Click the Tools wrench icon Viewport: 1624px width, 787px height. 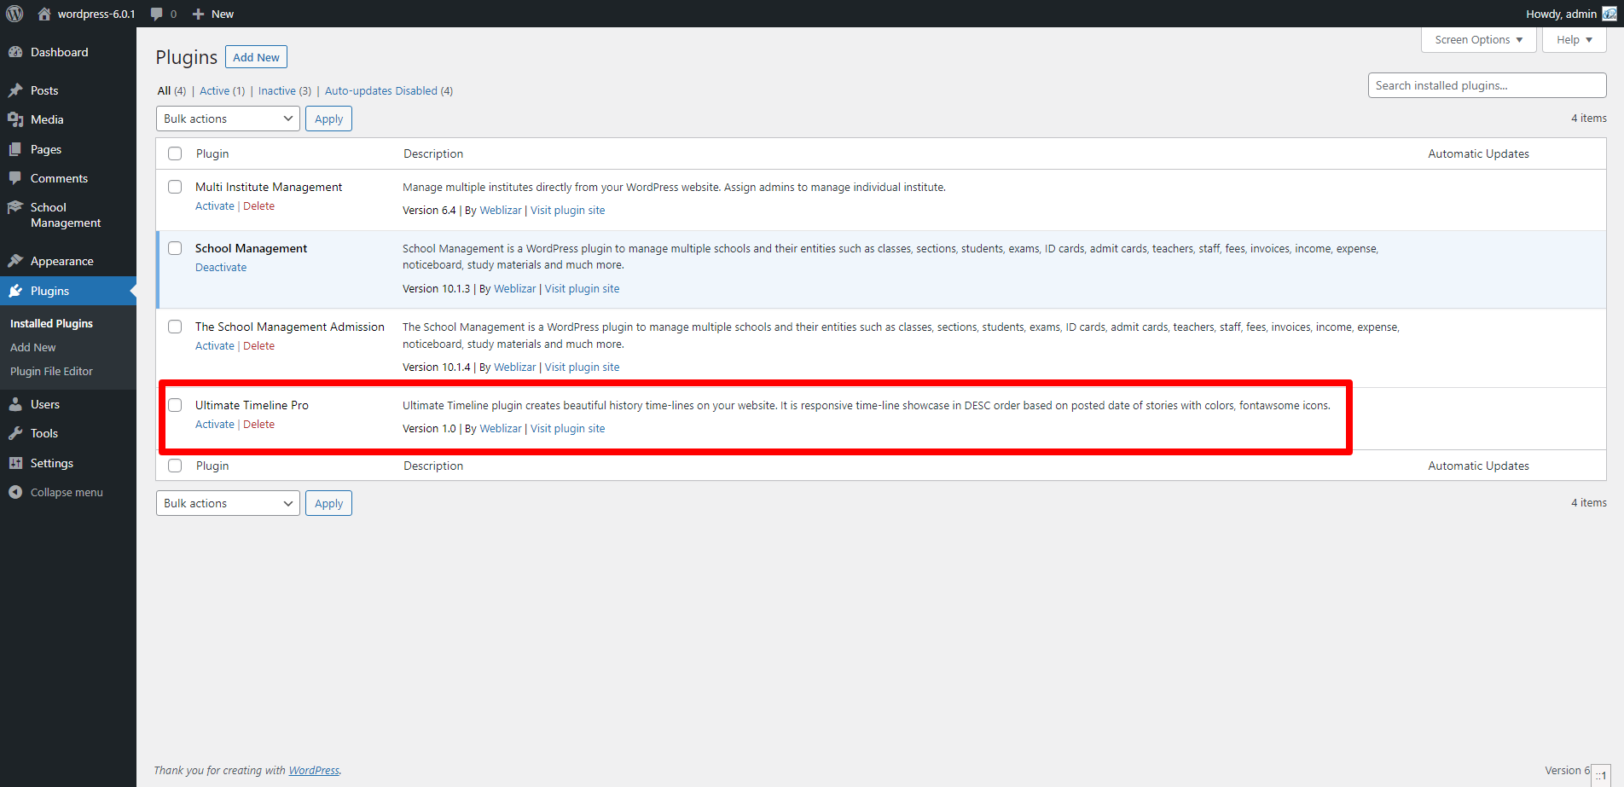coord(15,433)
